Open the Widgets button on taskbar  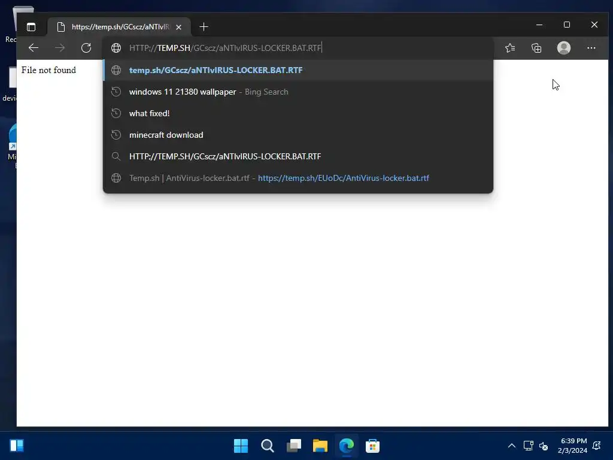point(17,446)
